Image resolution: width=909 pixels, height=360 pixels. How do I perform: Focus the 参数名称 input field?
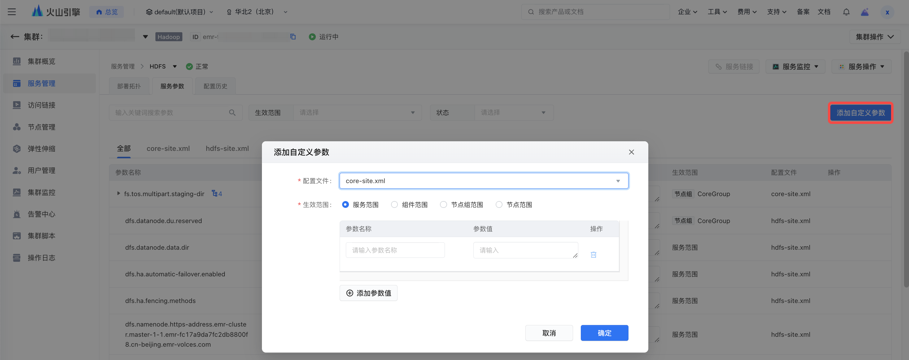[395, 250]
